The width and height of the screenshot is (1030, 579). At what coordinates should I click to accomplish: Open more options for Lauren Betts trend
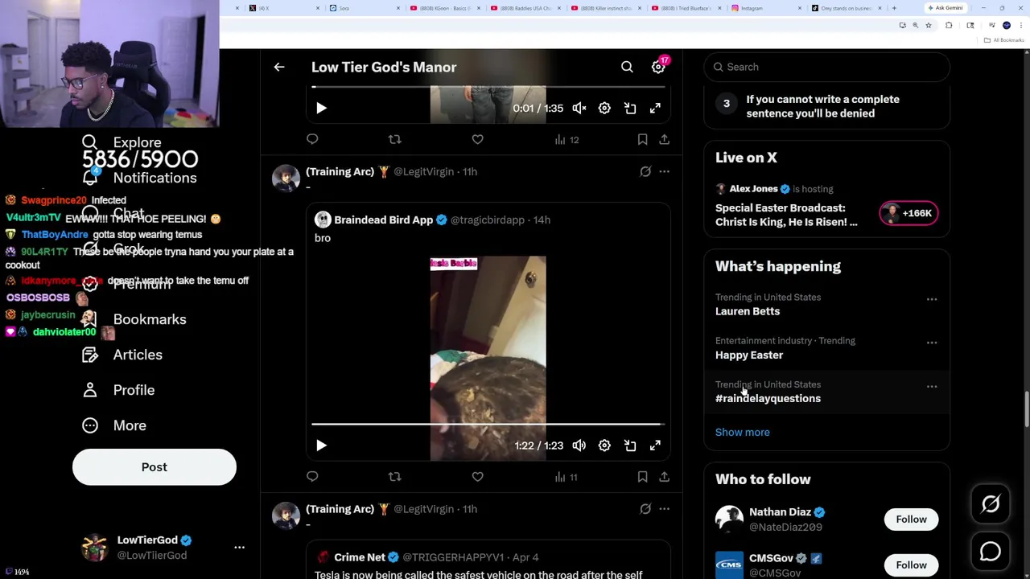click(932, 299)
